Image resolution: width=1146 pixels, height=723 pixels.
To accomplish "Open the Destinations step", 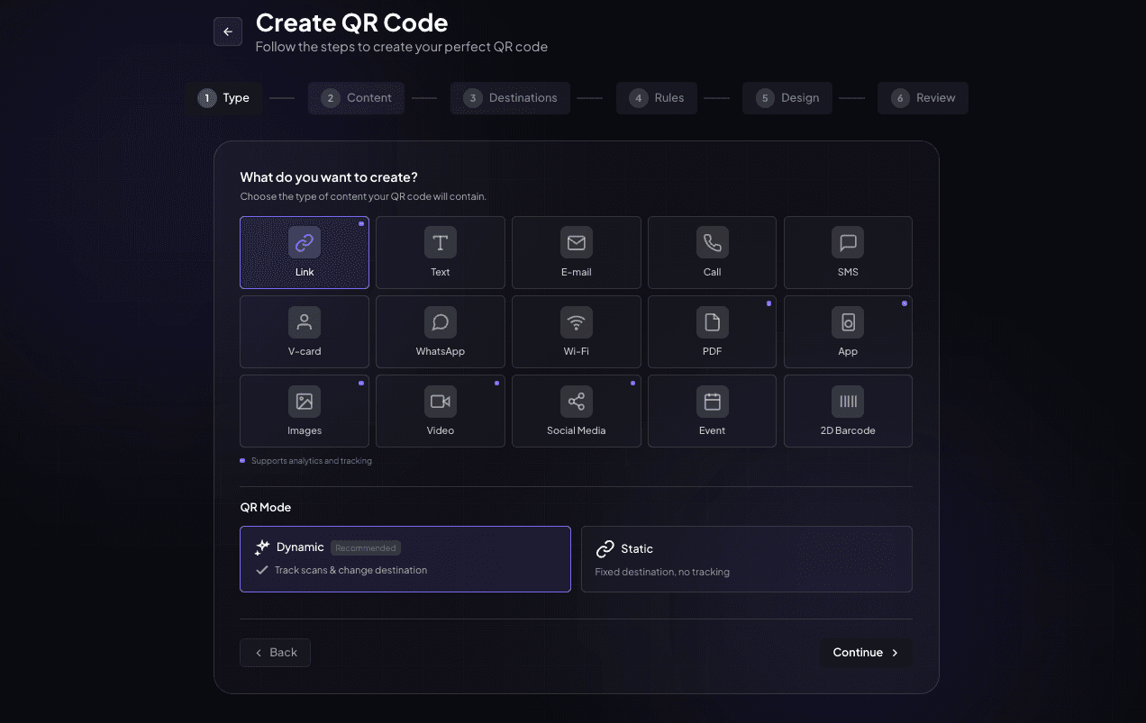I will click(x=510, y=97).
